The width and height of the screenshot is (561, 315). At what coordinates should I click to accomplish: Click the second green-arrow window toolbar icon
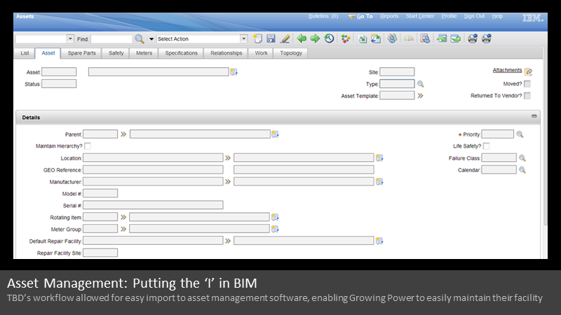click(x=455, y=38)
